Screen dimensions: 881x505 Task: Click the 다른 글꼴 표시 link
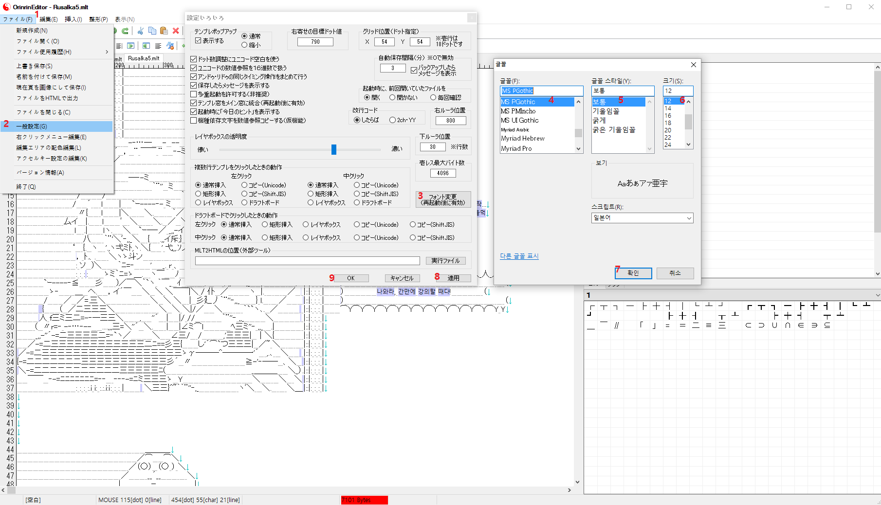[519, 256]
